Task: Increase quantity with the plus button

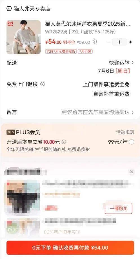Action: click(x=130, y=42)
